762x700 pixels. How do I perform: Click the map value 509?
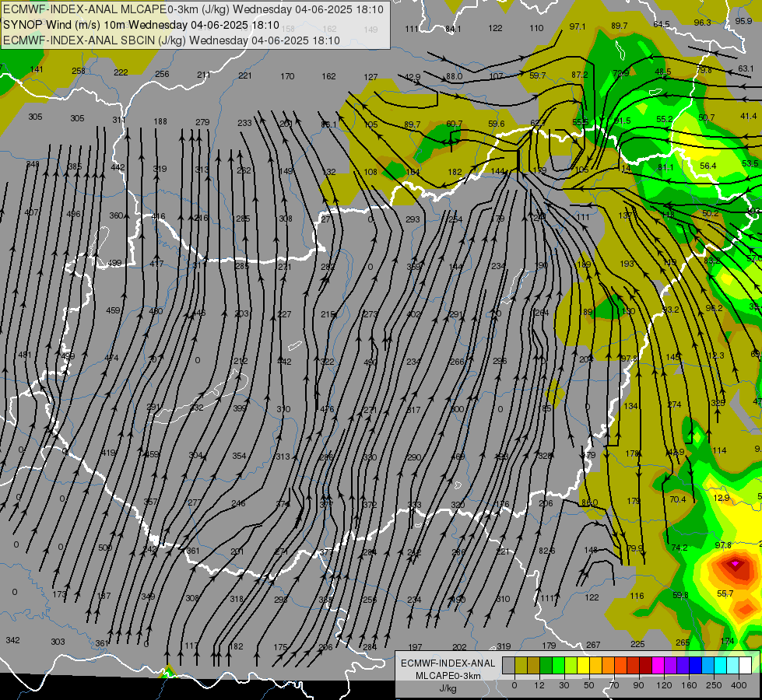click(105, 548)
